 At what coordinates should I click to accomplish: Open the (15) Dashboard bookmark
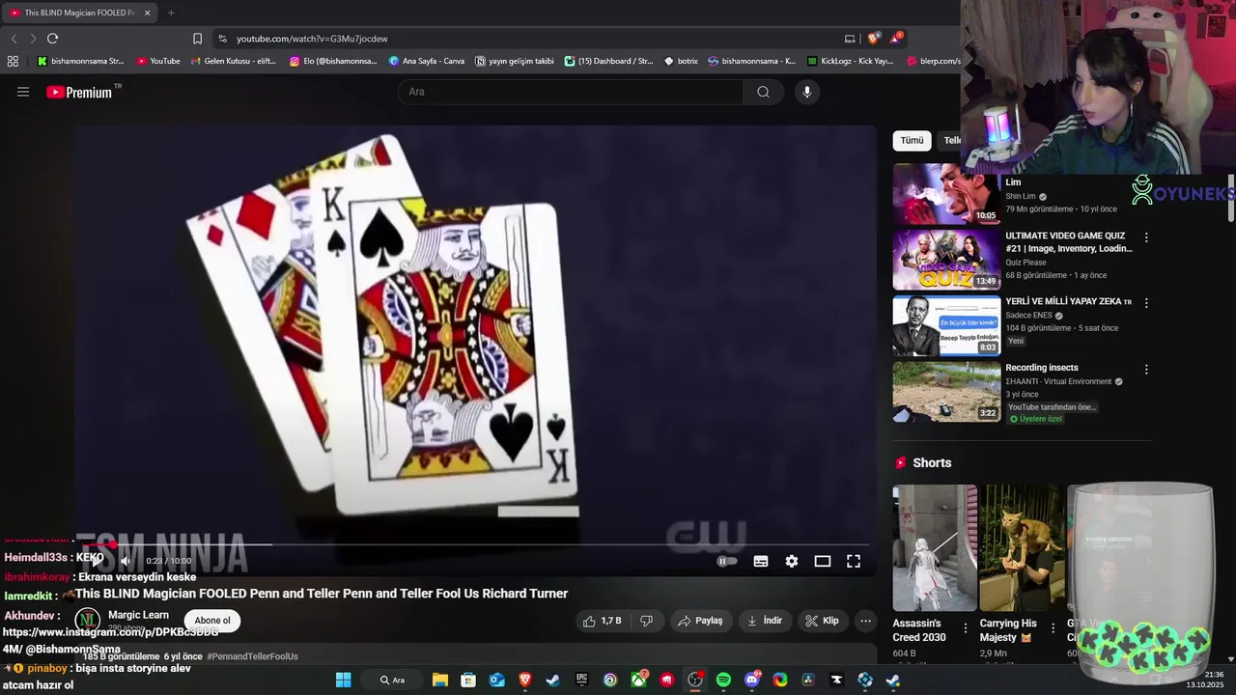click(x=609, y=61)
